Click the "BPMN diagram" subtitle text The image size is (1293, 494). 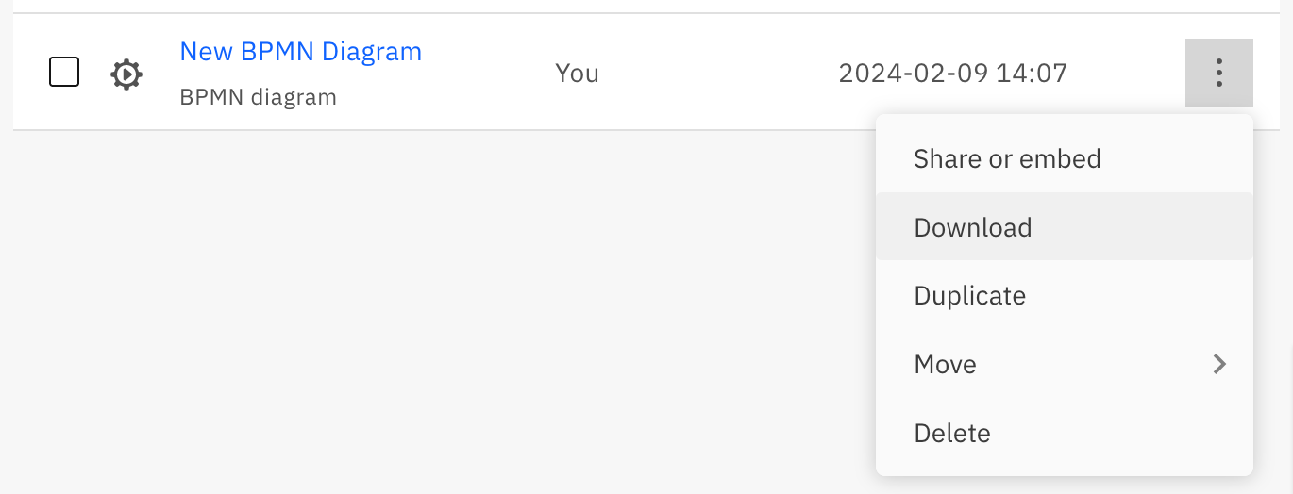point(258,97)
